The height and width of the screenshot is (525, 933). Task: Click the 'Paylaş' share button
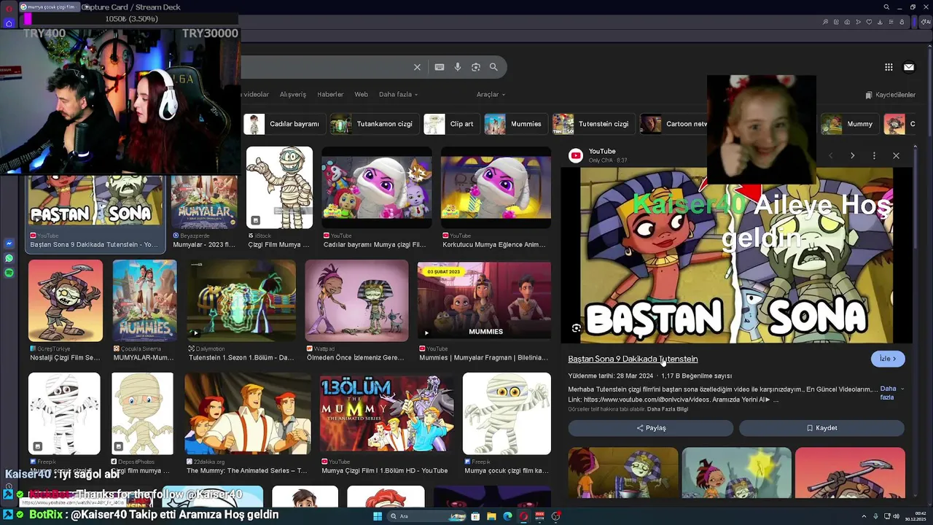pyautogui.click(x=651, y=428)
